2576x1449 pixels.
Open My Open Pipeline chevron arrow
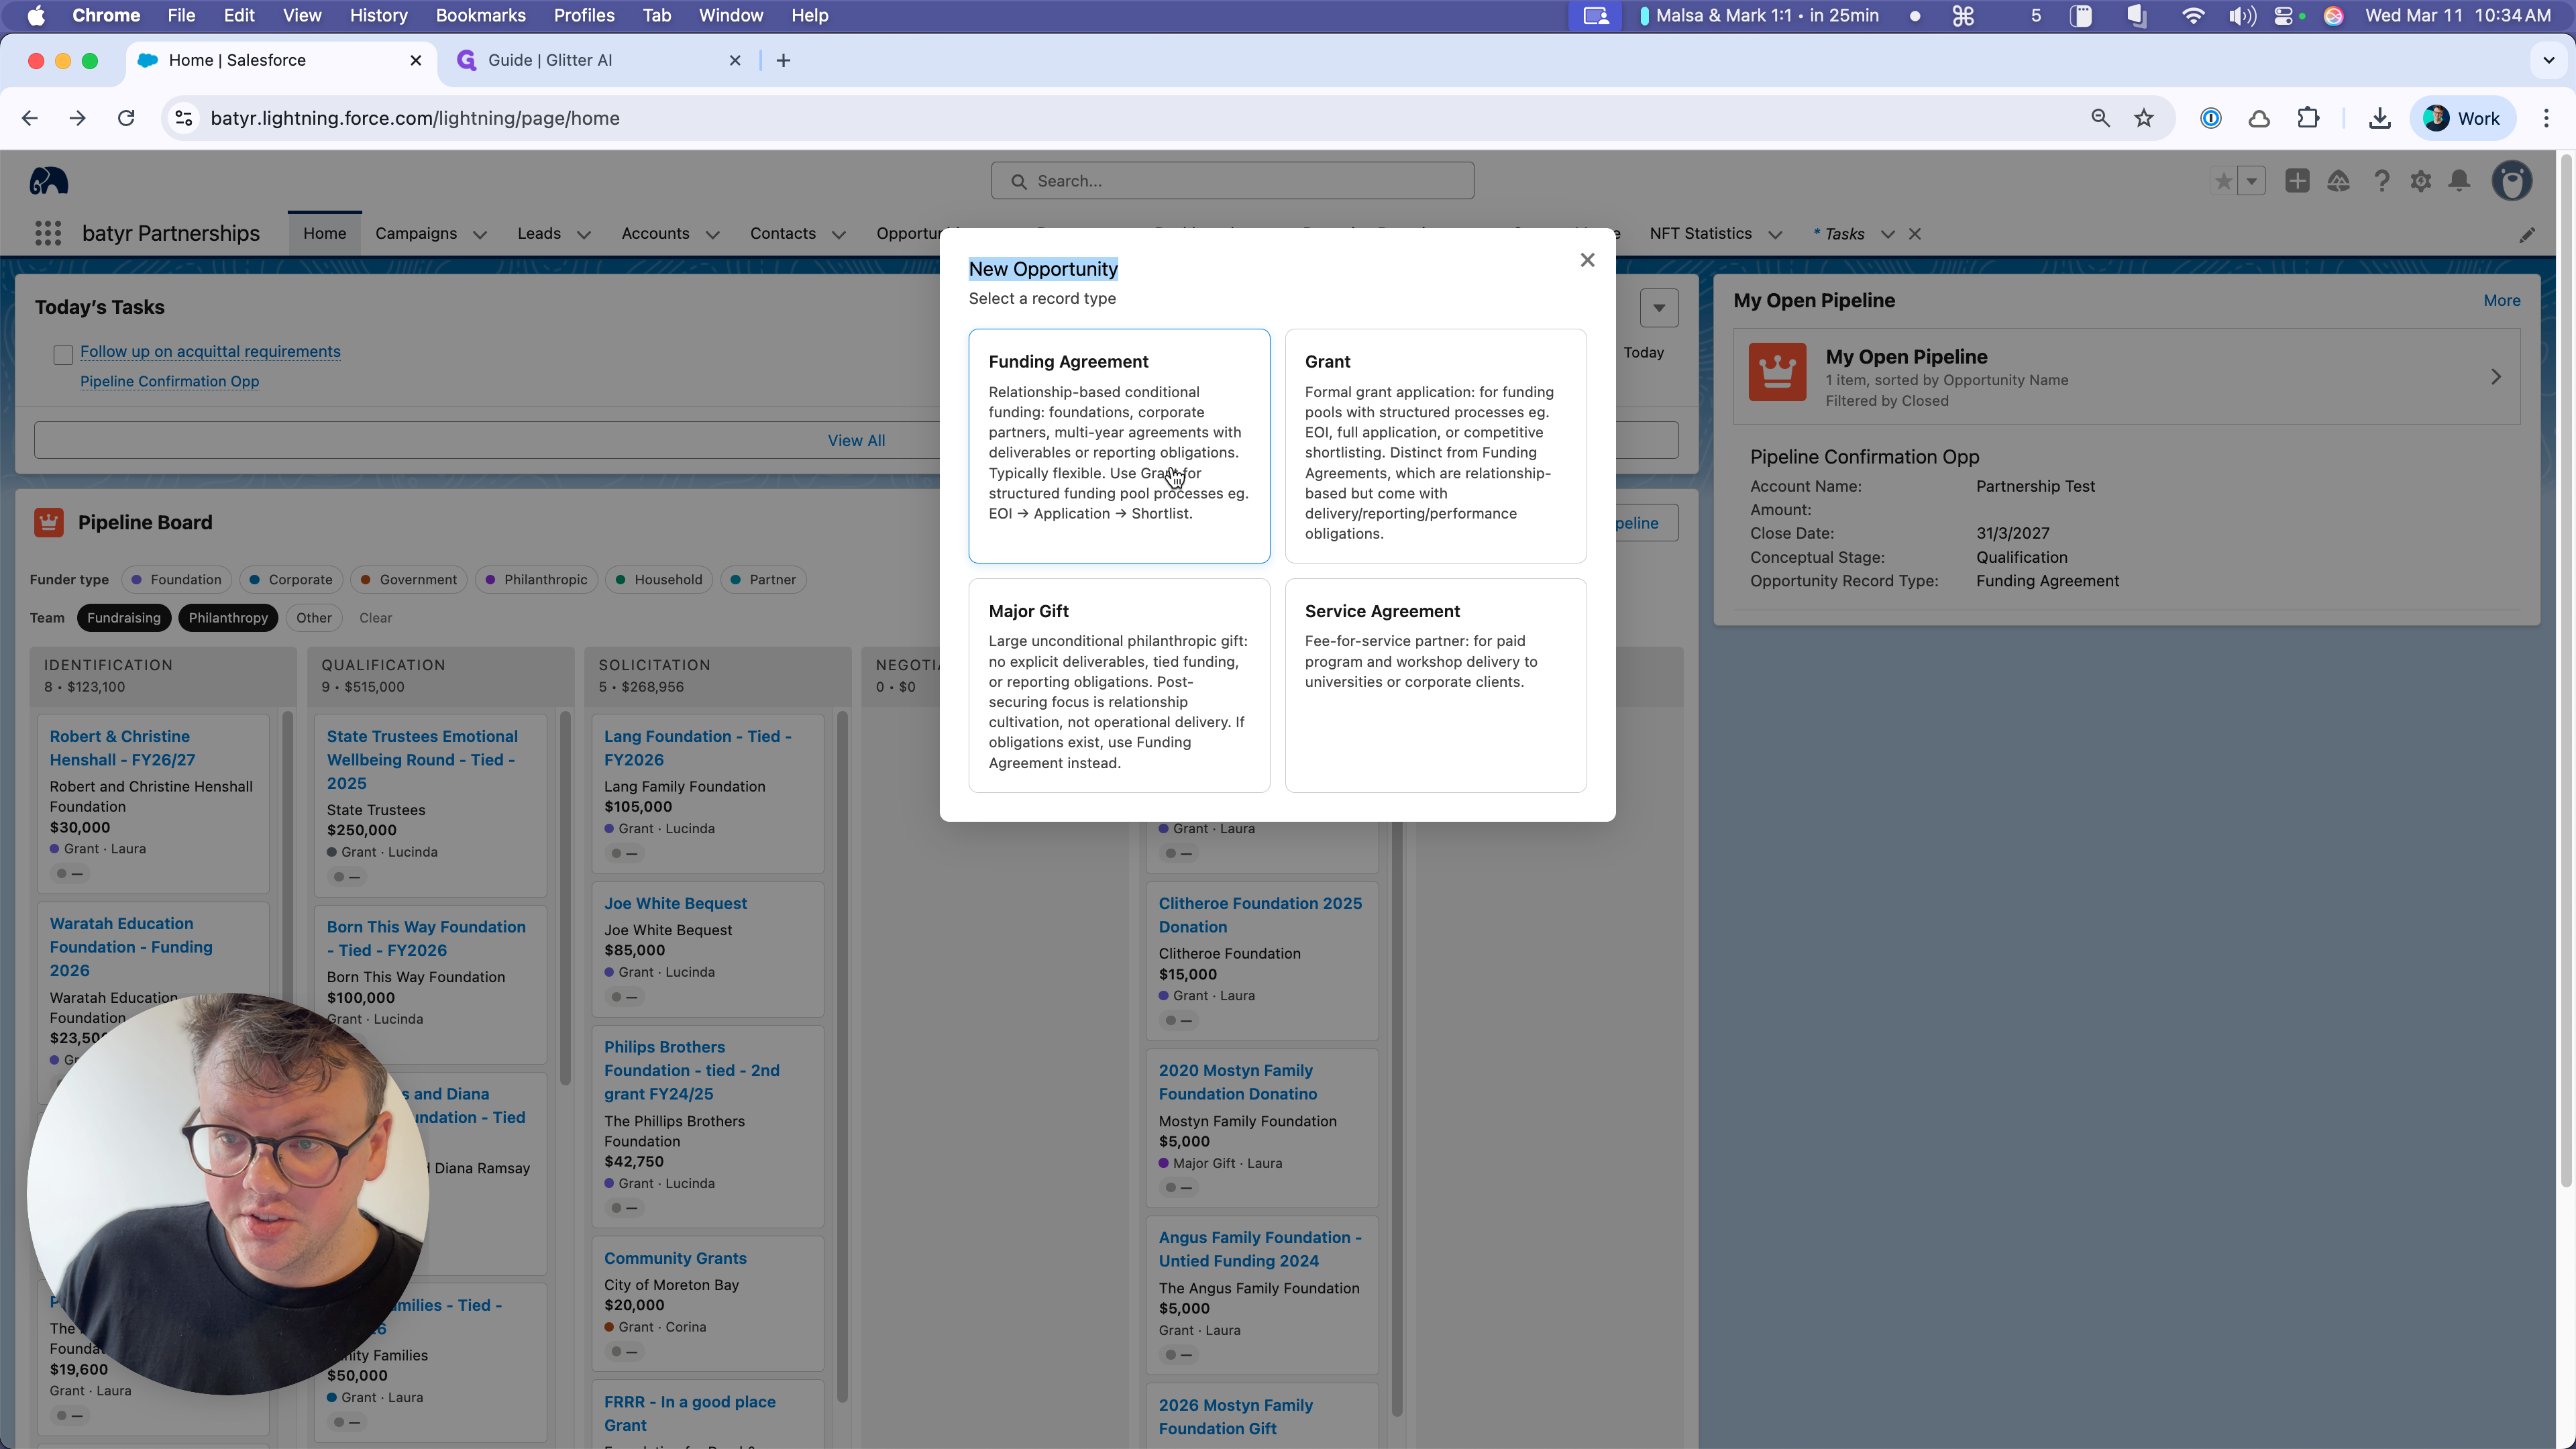2496,377
